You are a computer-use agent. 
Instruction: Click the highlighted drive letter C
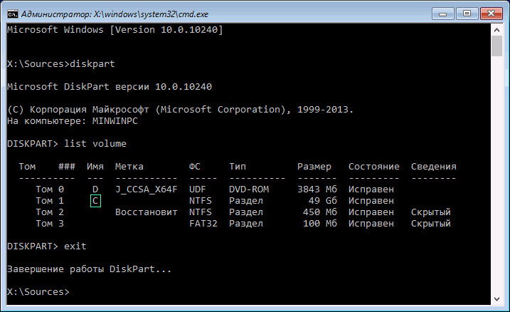tap(95, 201)
